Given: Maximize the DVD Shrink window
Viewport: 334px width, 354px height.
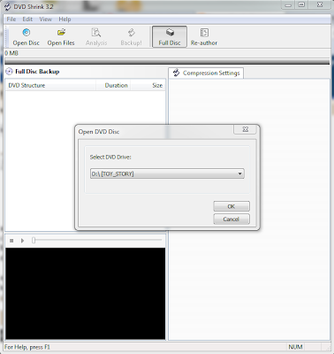Looking at the screenshot, I should 301,4.
